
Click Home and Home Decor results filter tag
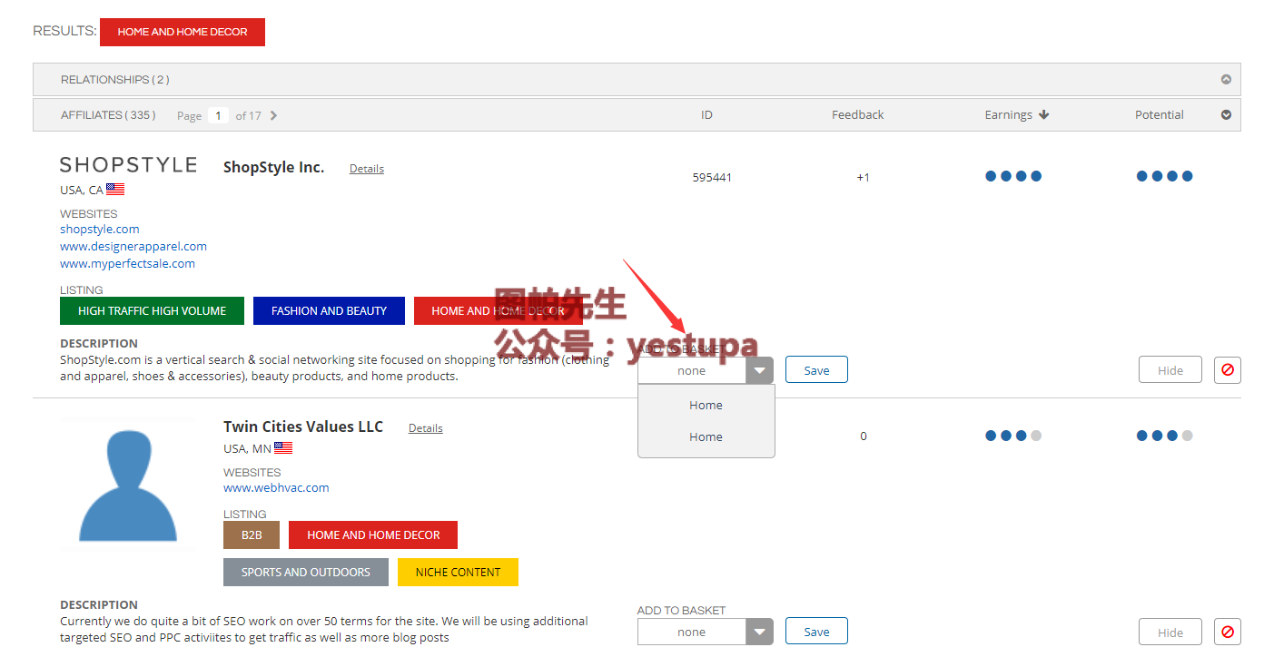click(x=183, y=32)
